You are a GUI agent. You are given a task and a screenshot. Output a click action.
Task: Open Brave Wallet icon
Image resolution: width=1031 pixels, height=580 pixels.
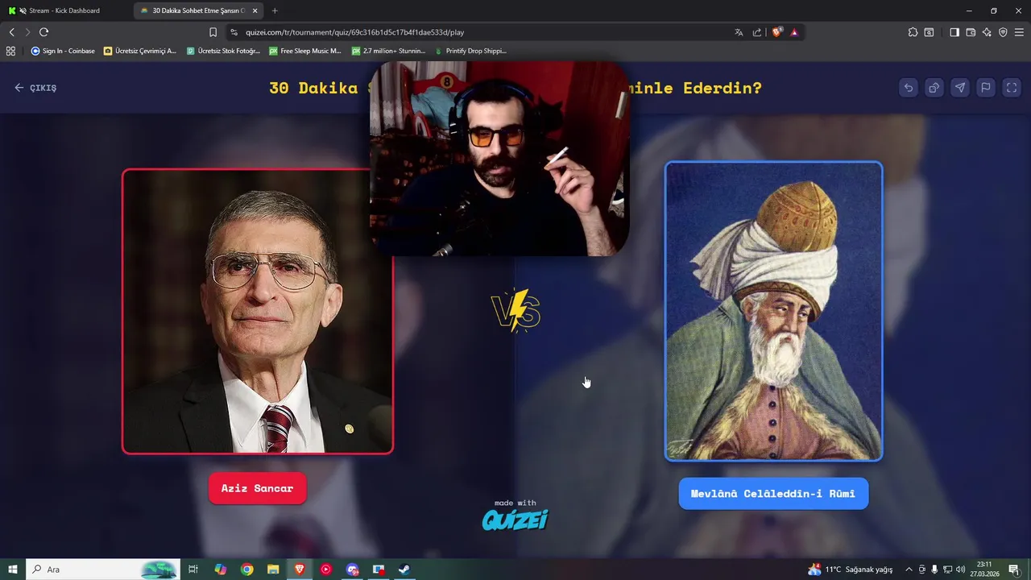971,32
